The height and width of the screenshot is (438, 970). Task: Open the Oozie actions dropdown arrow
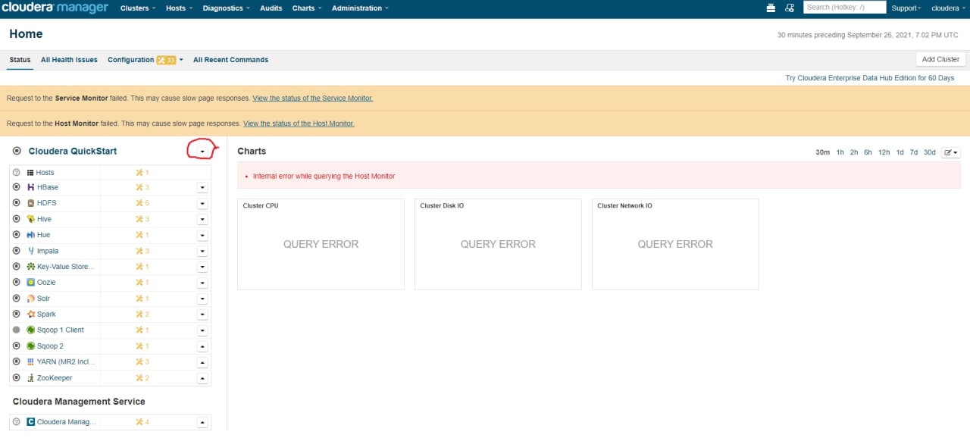point(202,283)
